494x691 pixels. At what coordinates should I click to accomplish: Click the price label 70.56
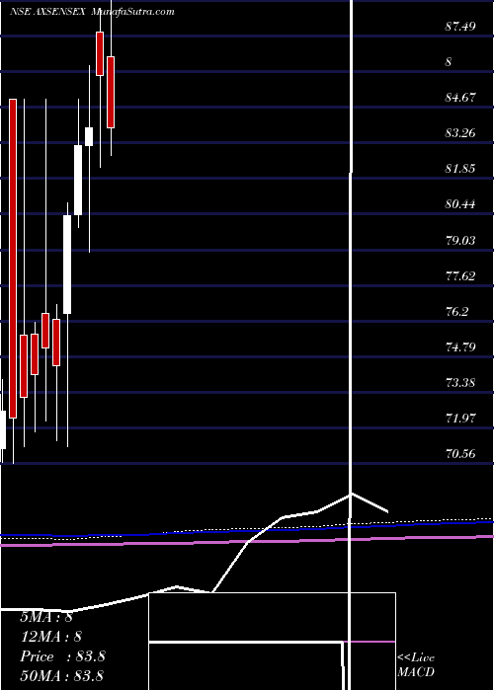460,453
